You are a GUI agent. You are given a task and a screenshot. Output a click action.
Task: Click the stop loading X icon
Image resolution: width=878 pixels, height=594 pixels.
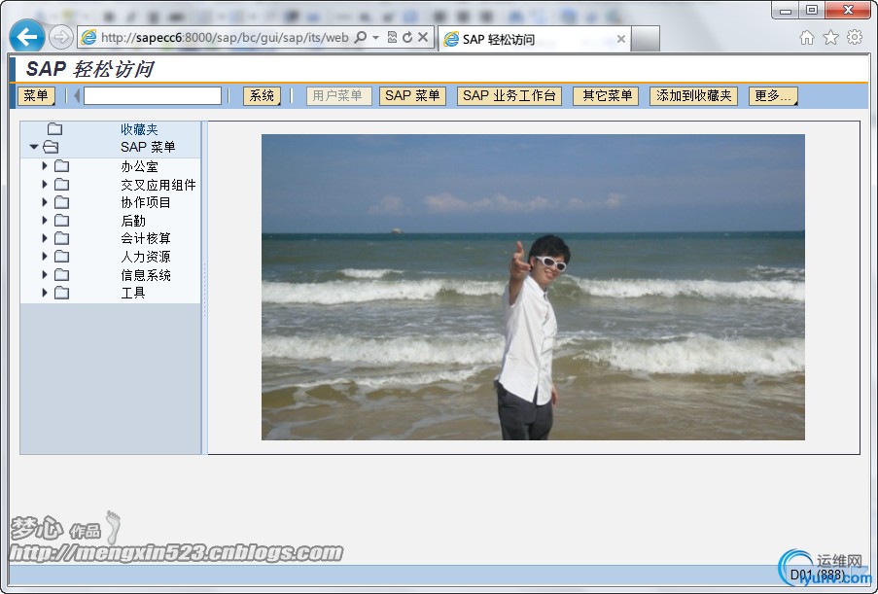tap(423, 38)
